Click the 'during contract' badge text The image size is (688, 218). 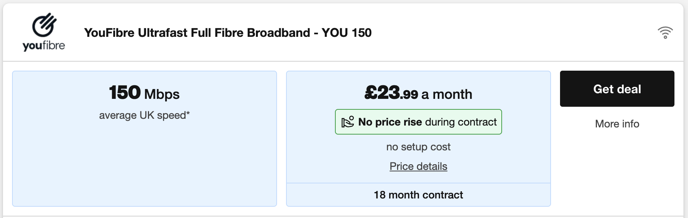click(461, 122)
